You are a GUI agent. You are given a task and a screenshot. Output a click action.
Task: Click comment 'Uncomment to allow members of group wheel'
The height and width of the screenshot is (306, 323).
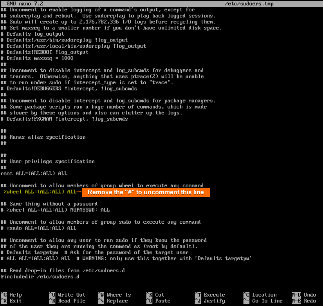(x=102, y=185)
